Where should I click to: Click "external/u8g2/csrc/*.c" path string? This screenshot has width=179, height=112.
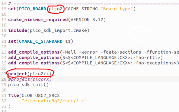[54, 101]
